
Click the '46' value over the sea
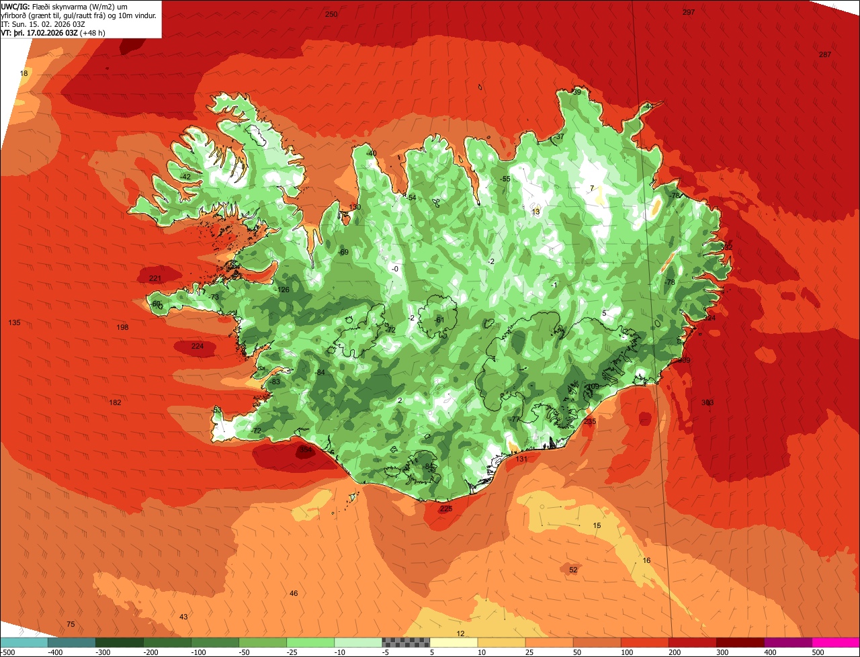(x=294, y=593)
